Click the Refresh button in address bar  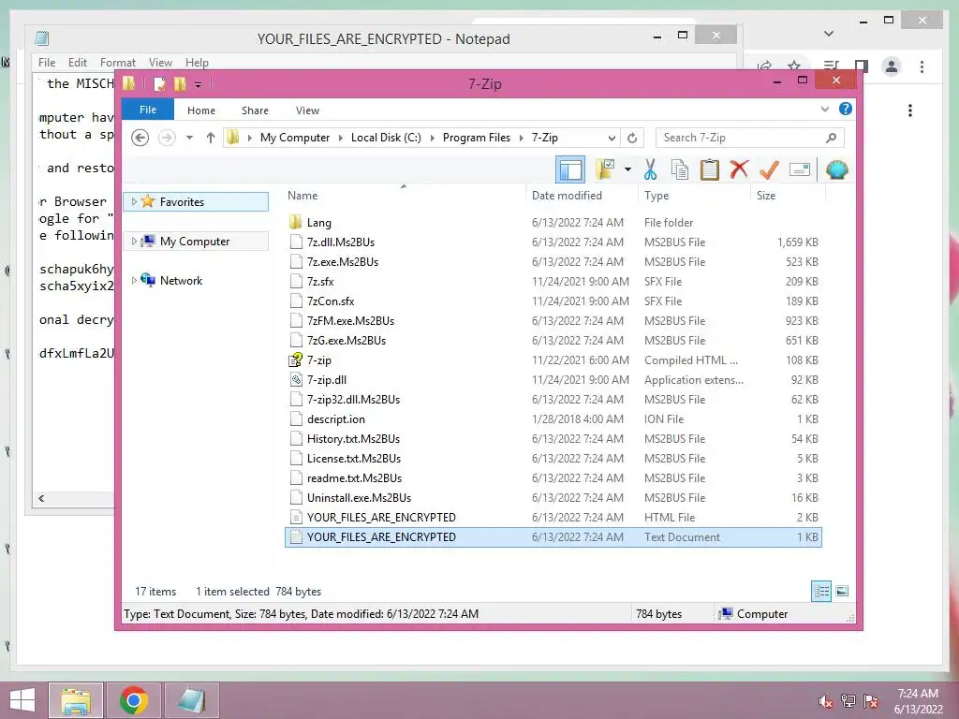(632, 138)
